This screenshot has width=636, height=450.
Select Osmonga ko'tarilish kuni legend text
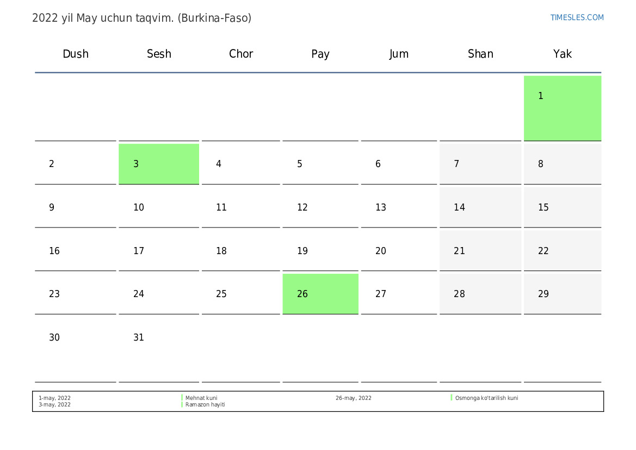486,398
